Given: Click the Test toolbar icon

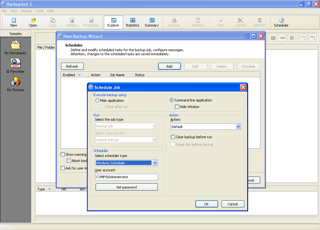Looking at the screenshot, I should point(221,22).
